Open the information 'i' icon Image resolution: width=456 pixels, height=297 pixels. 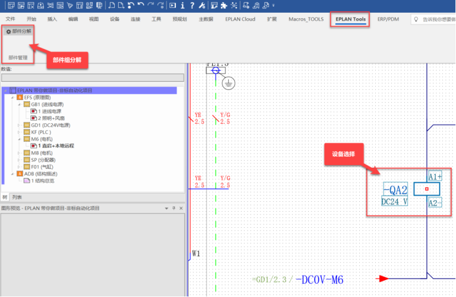(x=182, y=5)
